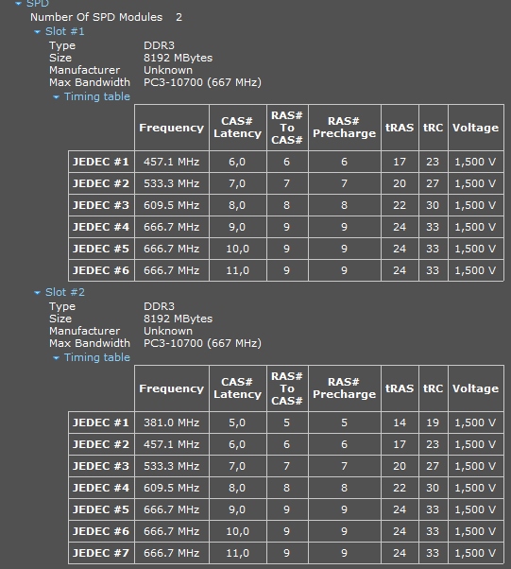Collapse Slot #1 Timing table arrow
The height and width of the screenshot is (569, 511).
[x=56, y=97]
